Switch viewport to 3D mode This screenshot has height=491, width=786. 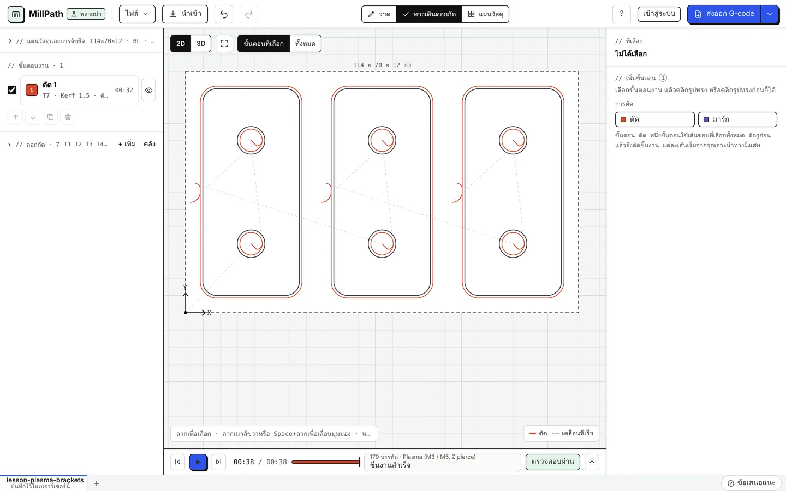click(x=201, y=44)
